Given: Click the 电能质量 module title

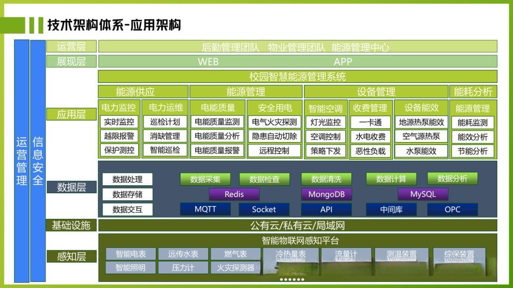Looking at the screenshot, I should tap(218, 108).
